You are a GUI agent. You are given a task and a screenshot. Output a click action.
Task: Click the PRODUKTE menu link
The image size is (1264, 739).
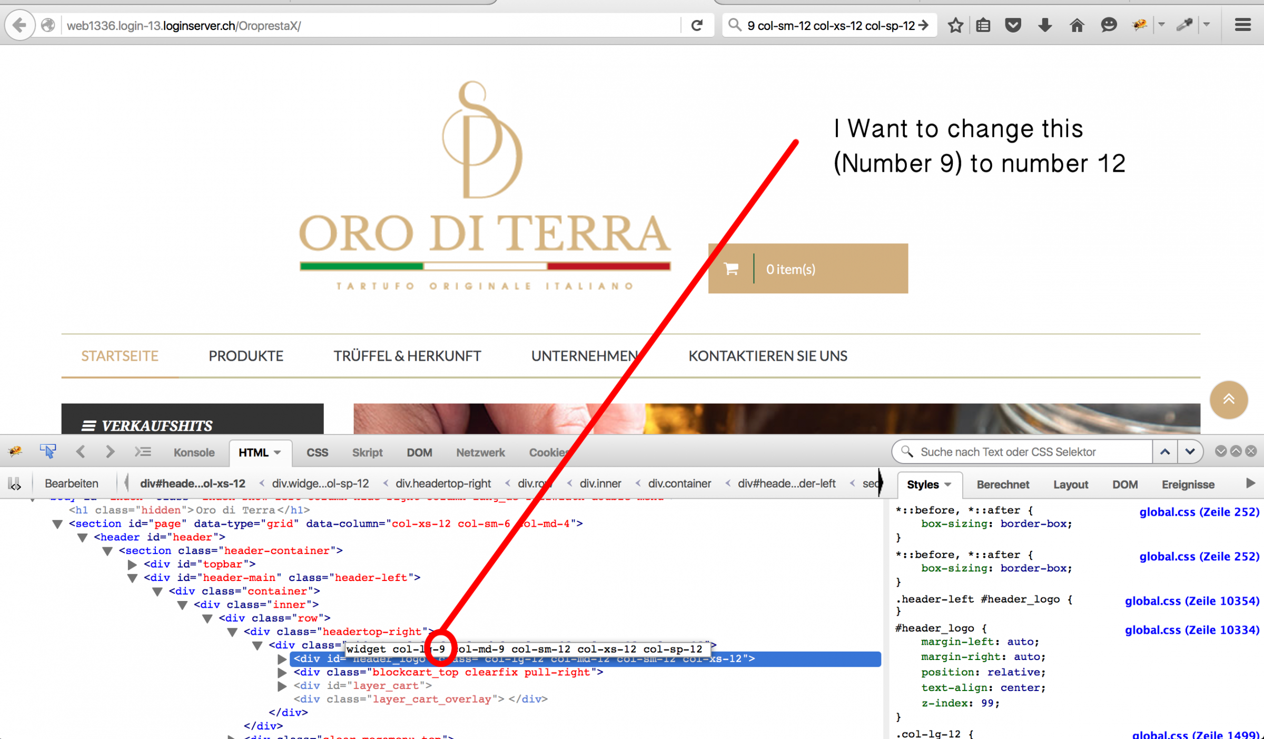[245, 356]
